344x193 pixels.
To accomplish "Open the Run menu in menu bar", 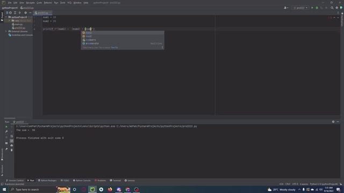I will [56, 3].
